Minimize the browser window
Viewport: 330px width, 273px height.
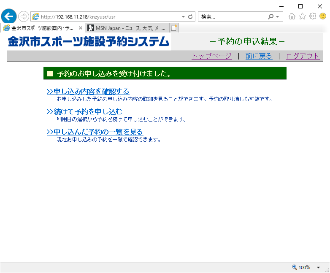tap(281, 6)
